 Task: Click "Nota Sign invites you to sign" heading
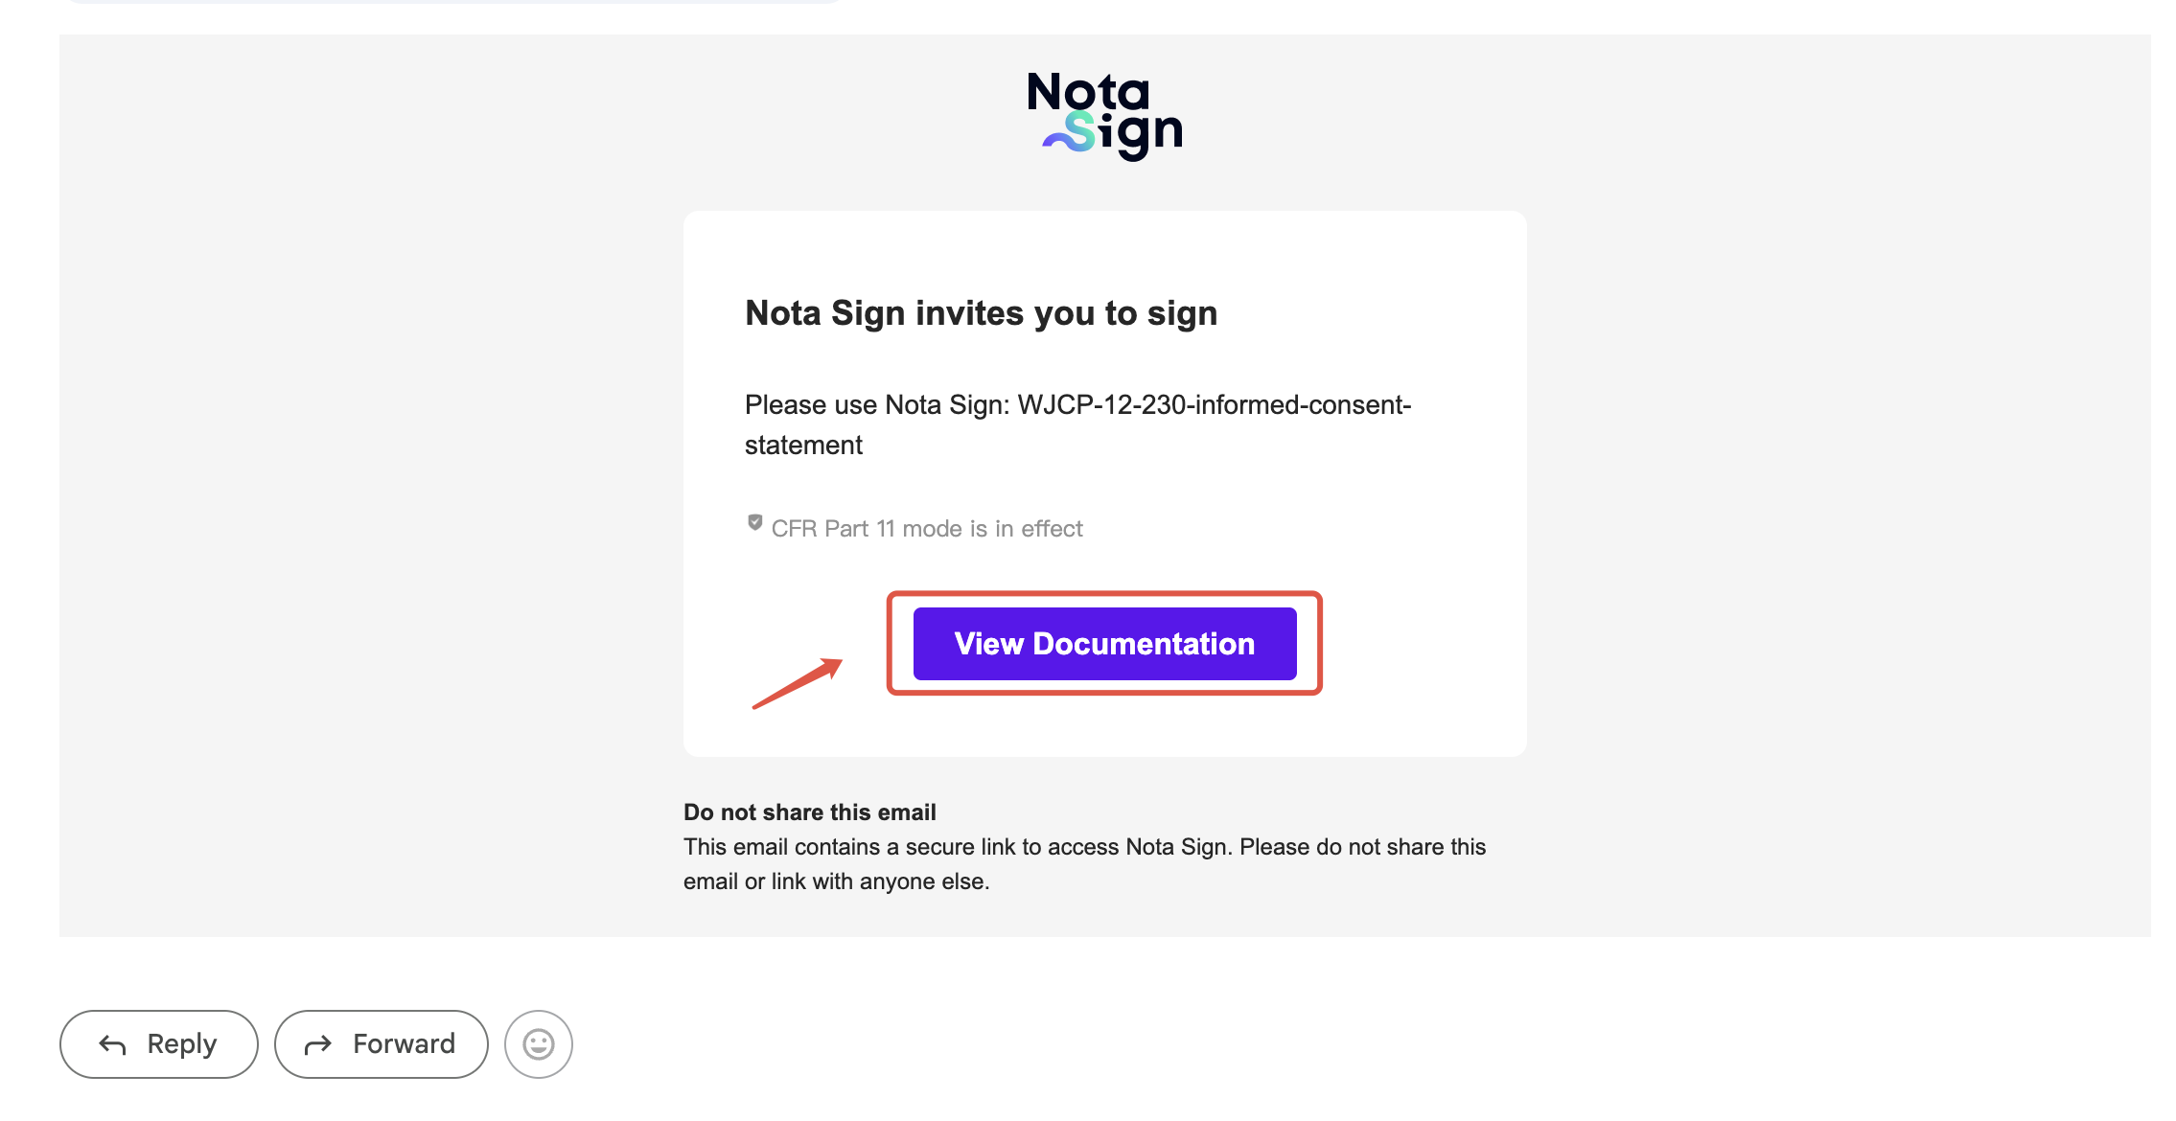[981, 313]
